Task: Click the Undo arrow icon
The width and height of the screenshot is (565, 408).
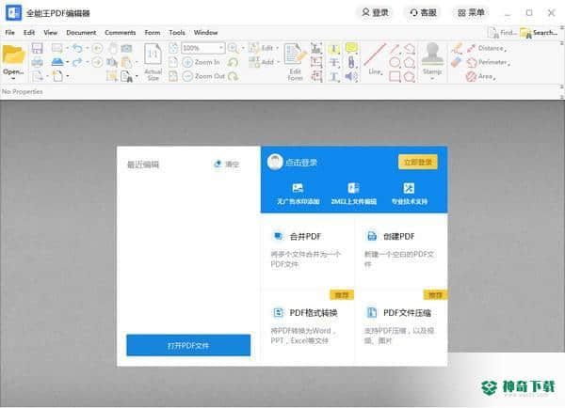Action: pos(77,48)
